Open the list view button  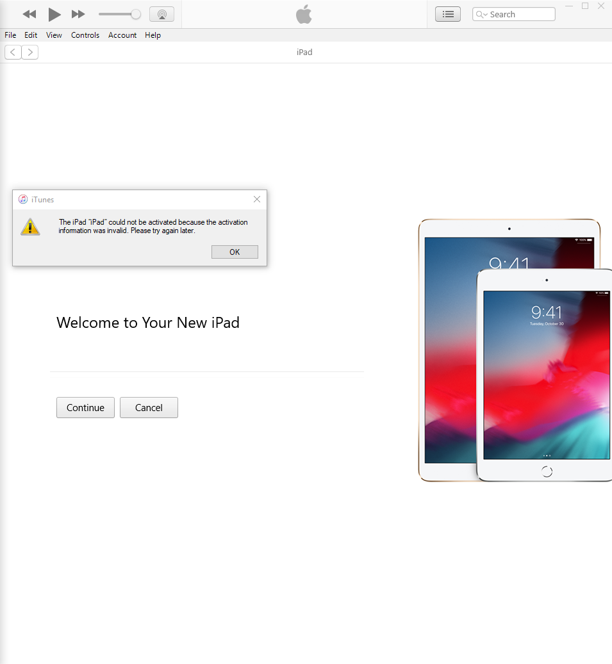click(x=448, y=14)
